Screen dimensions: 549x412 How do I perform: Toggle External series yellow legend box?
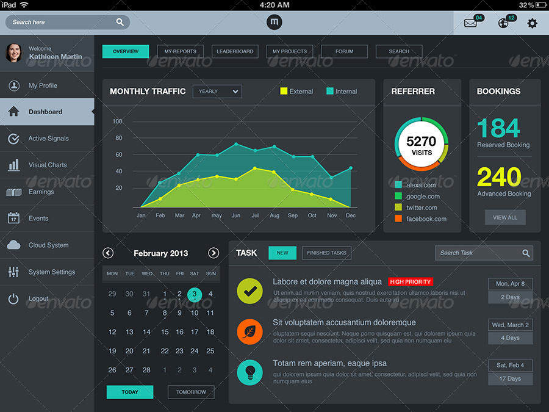point(284,92)
